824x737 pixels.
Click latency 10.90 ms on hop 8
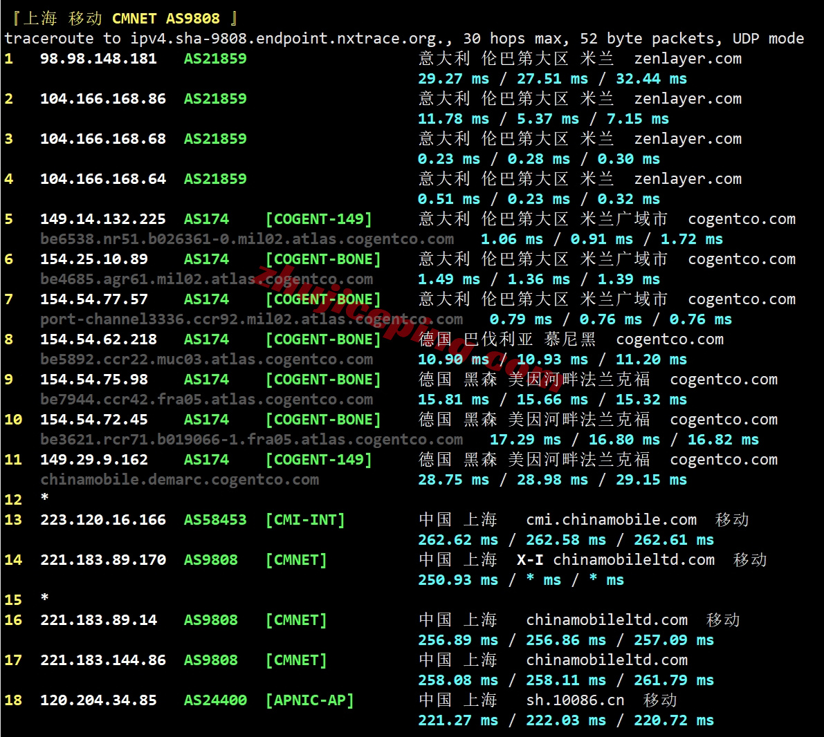click(454, 360)
